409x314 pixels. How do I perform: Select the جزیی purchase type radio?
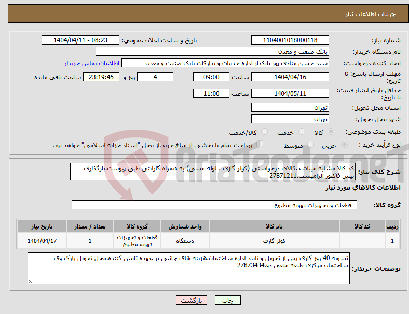pyautogui.click(x=344, y=144)
